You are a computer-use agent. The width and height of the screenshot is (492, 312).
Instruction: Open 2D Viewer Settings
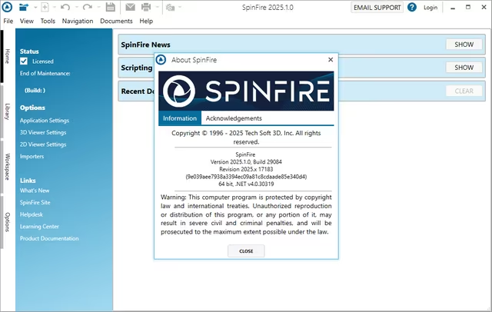click(43, 144)
